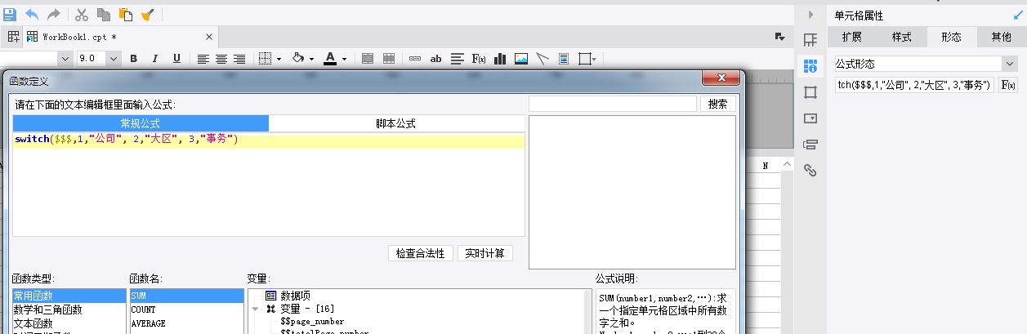
Task: Save the workbook with the disk icon
Action: coord(11,14)
